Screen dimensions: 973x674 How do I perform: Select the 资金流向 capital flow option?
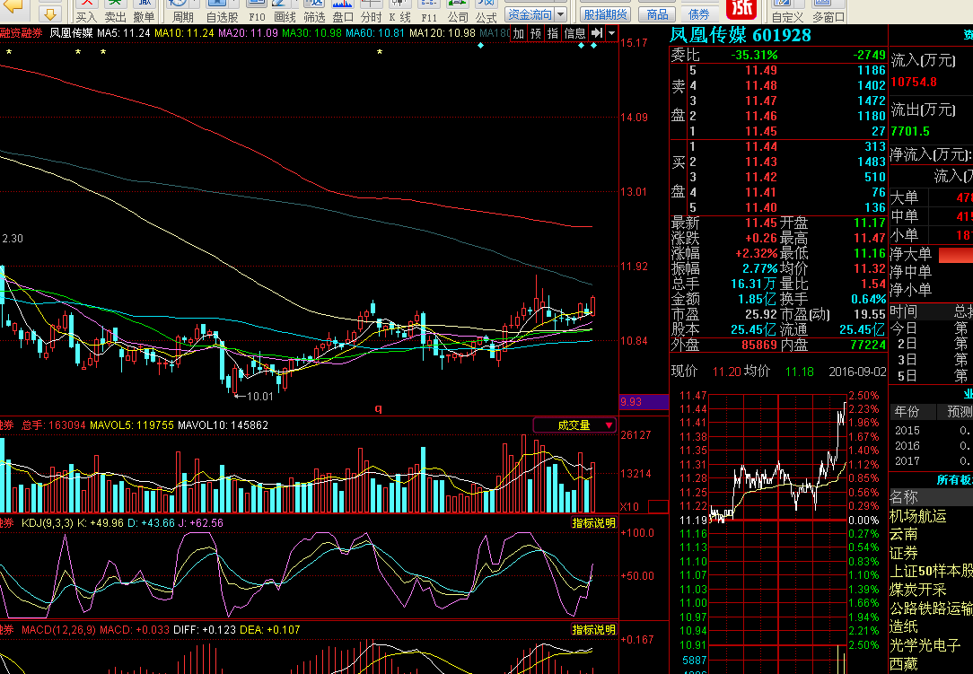point(530,13)
